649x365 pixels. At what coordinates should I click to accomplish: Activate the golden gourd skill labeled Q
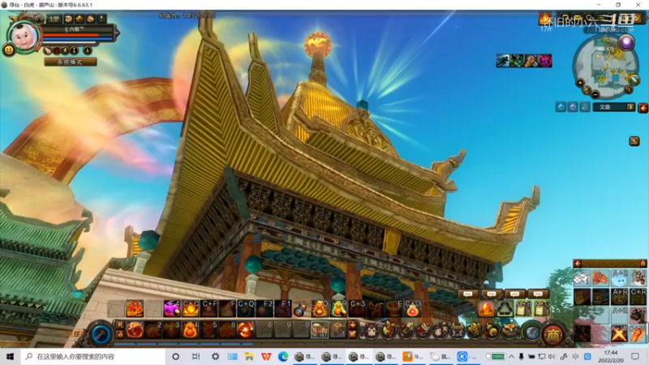click(x=320, y=309)
